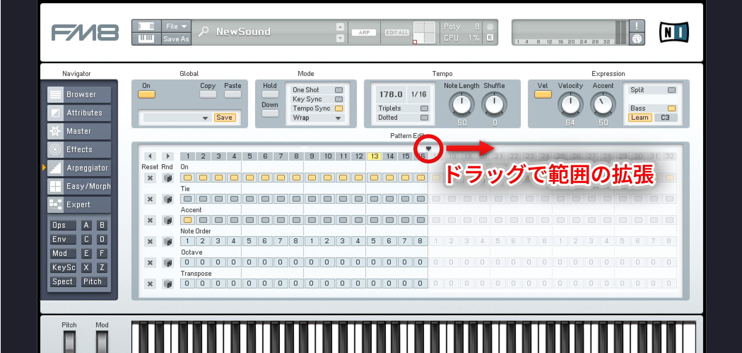Enable Key Sync
This screenshot has height=353, width=742.
(338, 99)
